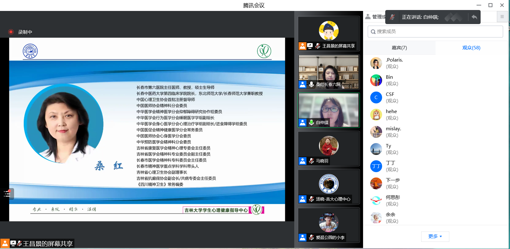The height and width of the screenshot is (249, 510).
Task: Select the 观众(58) tab
Action: pyautogui.click(x=471, y=48)
